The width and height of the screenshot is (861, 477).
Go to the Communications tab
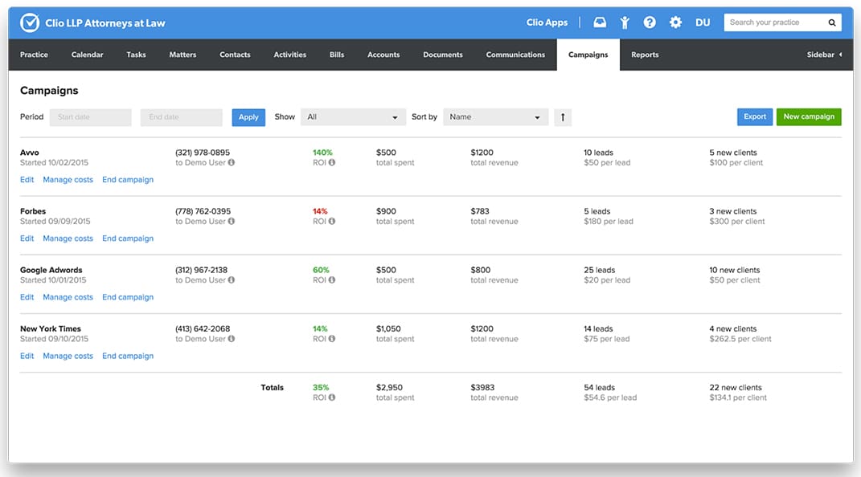point(515,55)
